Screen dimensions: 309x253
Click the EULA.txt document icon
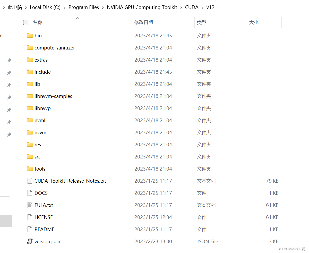pyautogui.click(x=30, y=205)
